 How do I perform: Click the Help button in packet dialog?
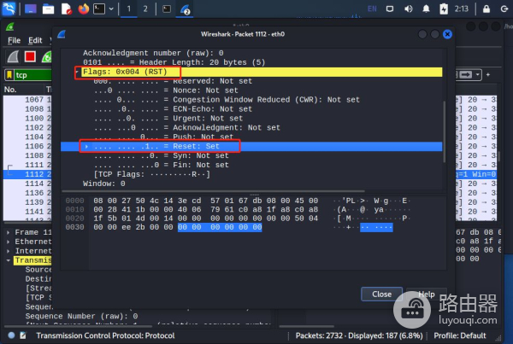point(426,294)
